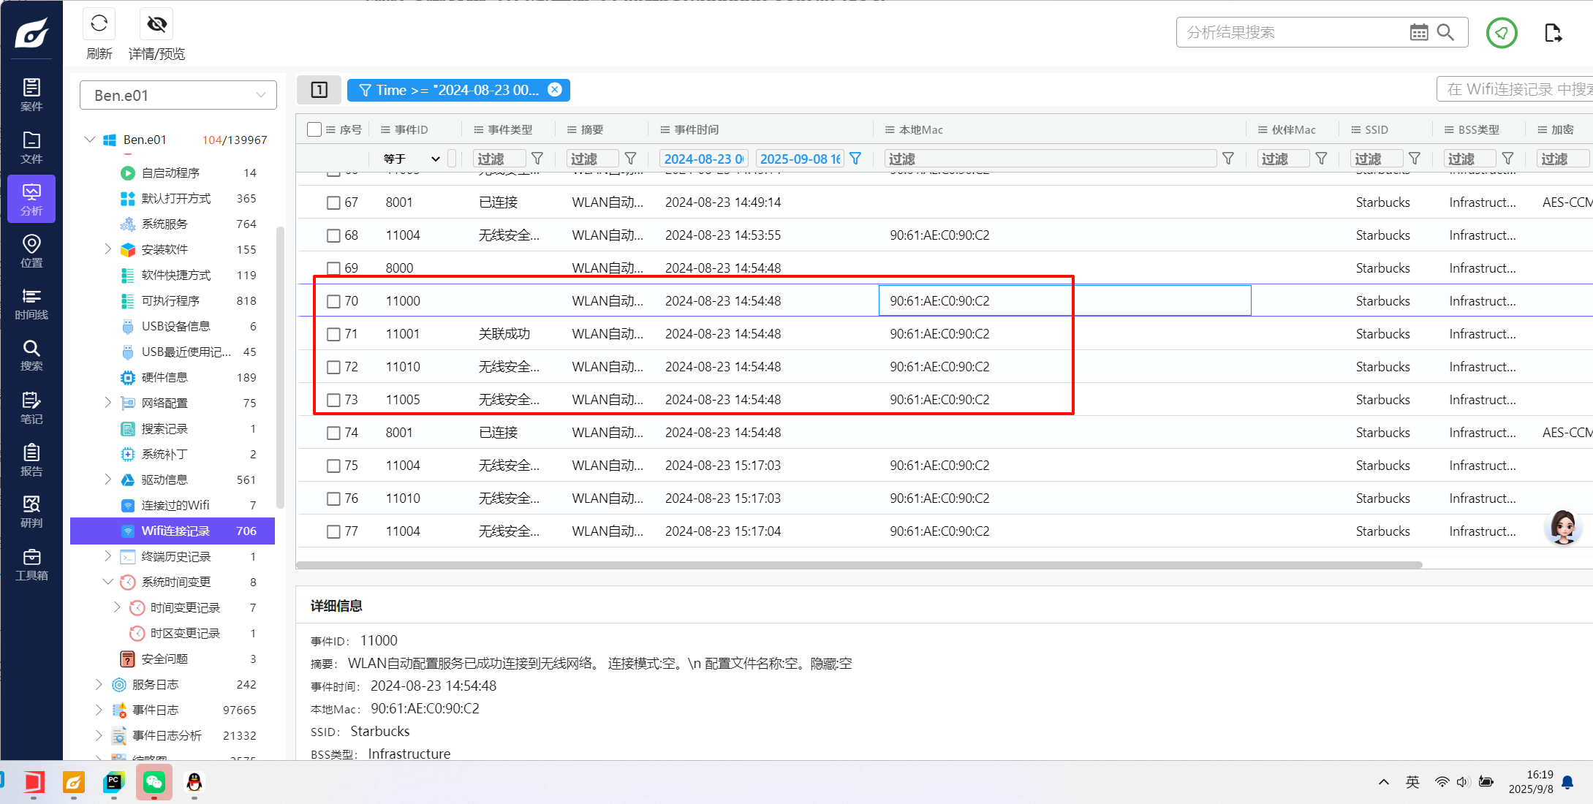This screenshot has width=1593, height=804.
Task: Select 硬件信息 in the tree
Action: point(164,377)
